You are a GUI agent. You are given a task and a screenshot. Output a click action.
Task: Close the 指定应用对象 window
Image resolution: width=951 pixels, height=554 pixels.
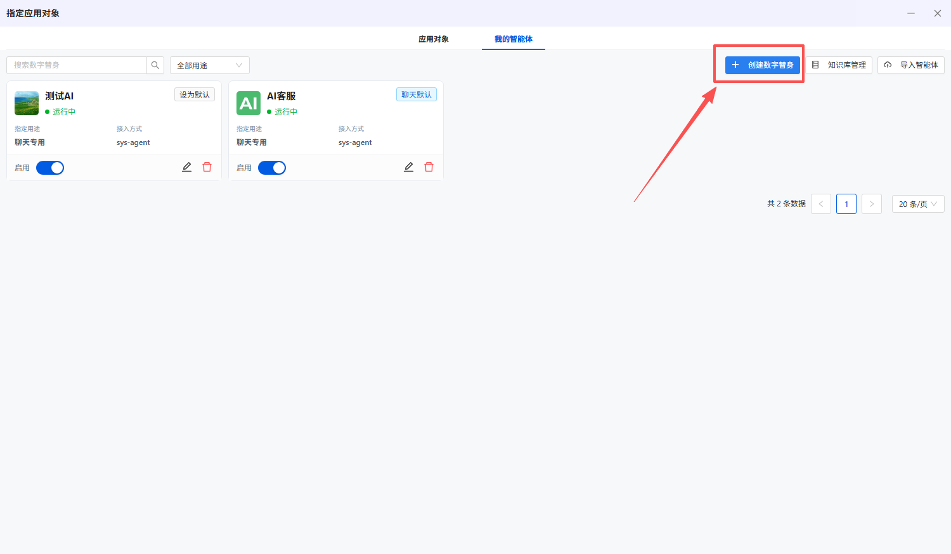[938, 13]
